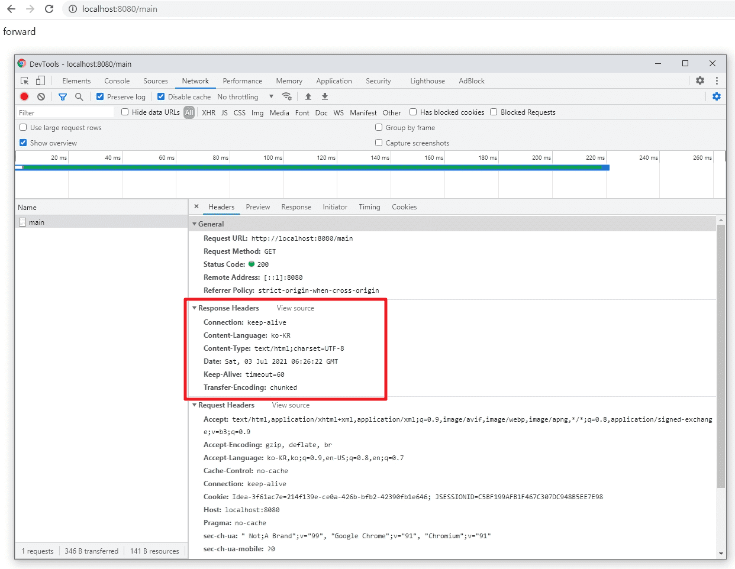Viewport: 735px width, 569px height.
Task: Enable Capture screenshots checkbox
Action: click(x=379, y=143)
